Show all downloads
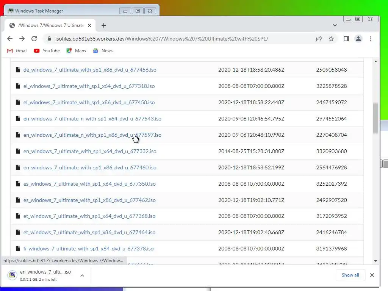388x291 pixels. click(x=350, y=275)
